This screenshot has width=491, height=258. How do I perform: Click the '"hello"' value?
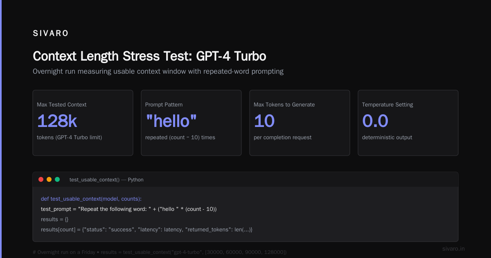pyautogui.click(x=171, y=121)
